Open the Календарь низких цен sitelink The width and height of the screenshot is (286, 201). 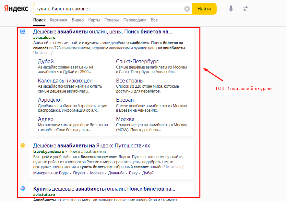65,81
